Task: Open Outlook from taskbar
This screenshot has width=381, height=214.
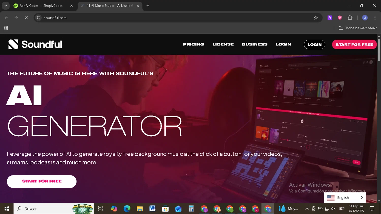Action: 178,209
